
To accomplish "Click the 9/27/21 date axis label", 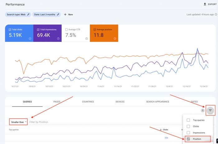I will coord(15,86).
